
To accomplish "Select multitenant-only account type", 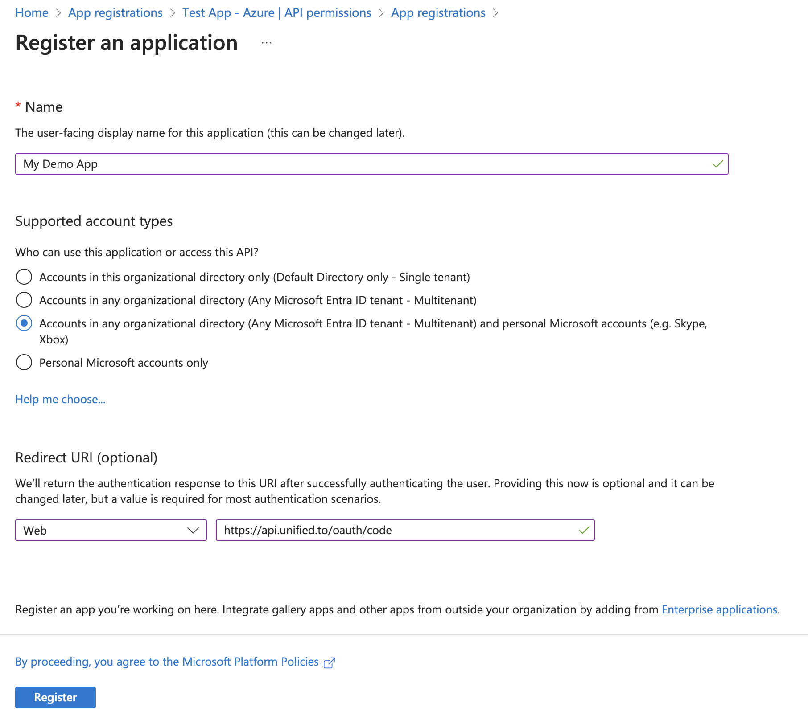I will pos(24,300).
